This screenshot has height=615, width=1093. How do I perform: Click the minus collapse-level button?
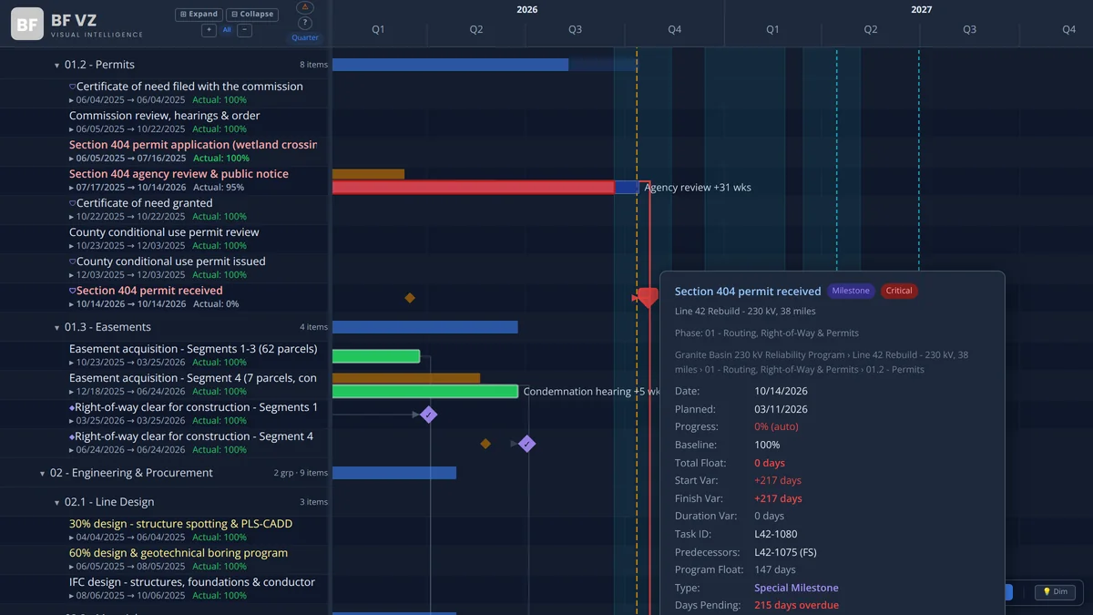(244, 30)
